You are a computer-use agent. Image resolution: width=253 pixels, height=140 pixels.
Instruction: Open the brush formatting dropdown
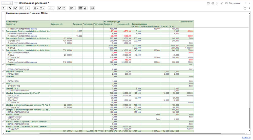pyautogui.click(x=51, y=8)
